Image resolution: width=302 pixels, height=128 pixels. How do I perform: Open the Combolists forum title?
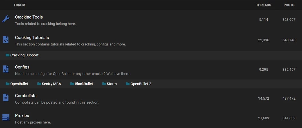(26, 96)
